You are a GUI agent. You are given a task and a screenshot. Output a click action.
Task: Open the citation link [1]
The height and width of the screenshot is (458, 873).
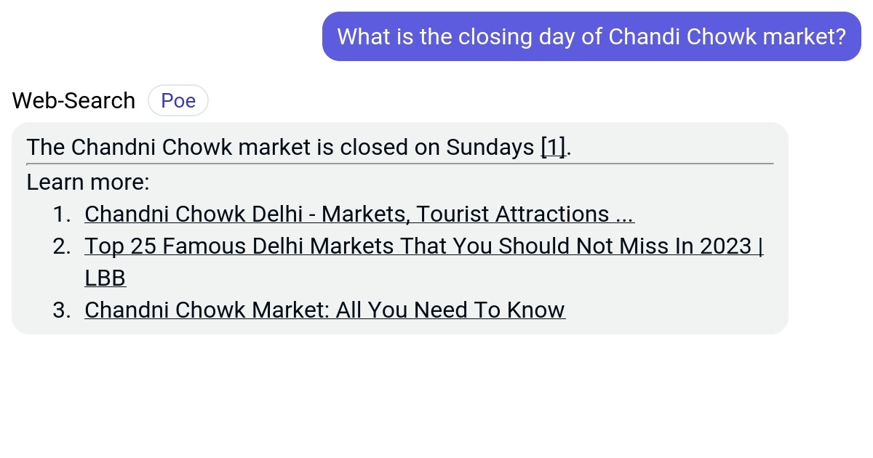[x=553, y=147]
